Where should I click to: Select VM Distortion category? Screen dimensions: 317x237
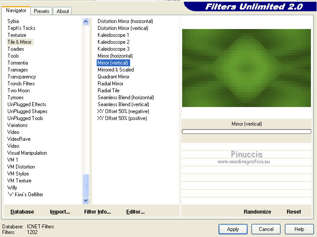[21, 167]
